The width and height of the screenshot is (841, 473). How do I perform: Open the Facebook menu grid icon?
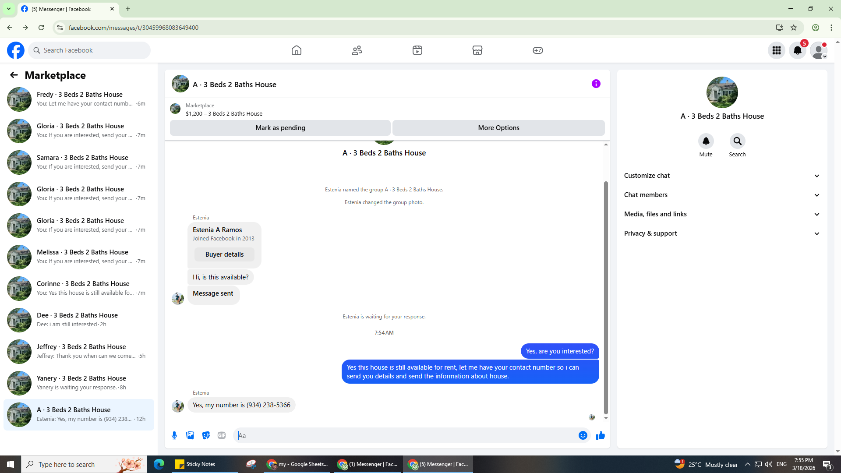(776, 50)
